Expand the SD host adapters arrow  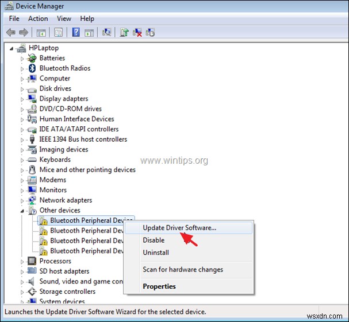click(22, 272)
